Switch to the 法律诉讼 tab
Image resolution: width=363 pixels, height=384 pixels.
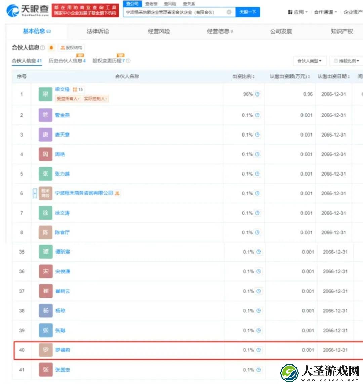tap(98, 31)
